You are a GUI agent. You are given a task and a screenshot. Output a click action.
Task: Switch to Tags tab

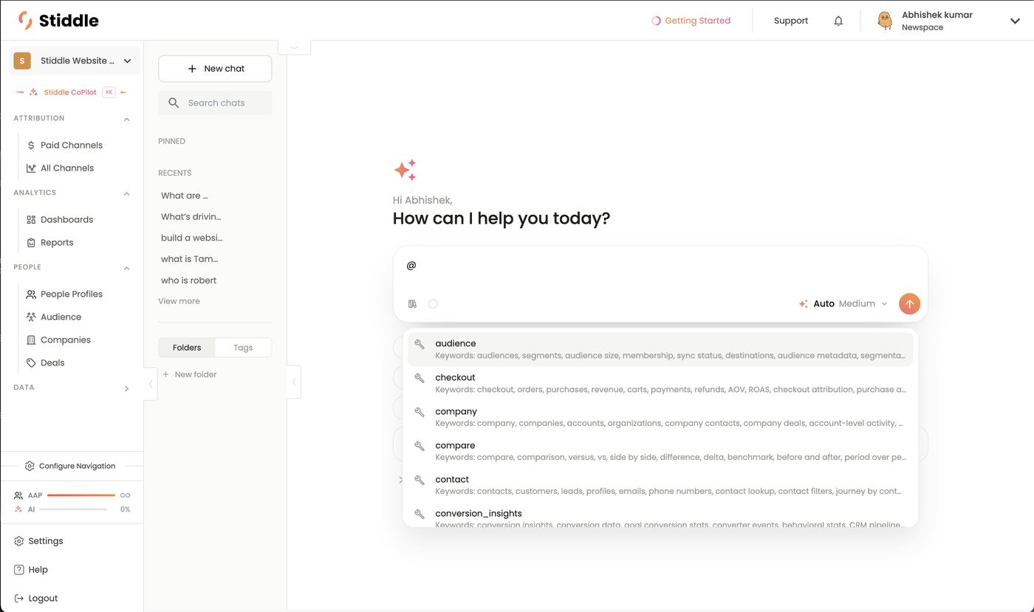[243, 348]
